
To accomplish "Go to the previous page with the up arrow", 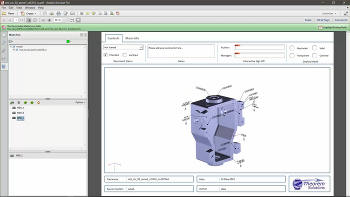I will (4, 20).
